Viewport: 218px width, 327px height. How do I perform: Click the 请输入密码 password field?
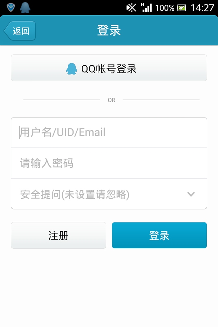point(109,163)
